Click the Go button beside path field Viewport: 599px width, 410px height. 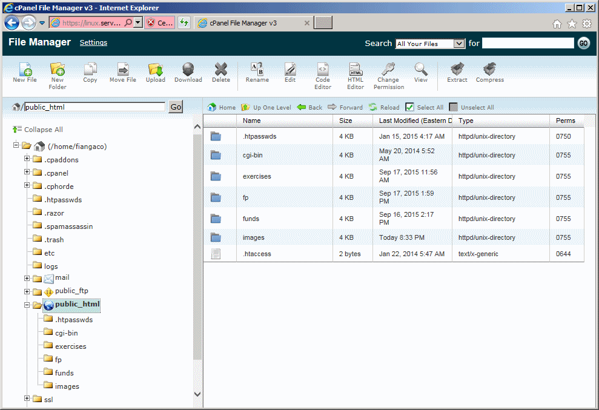[x=176, y=107]
